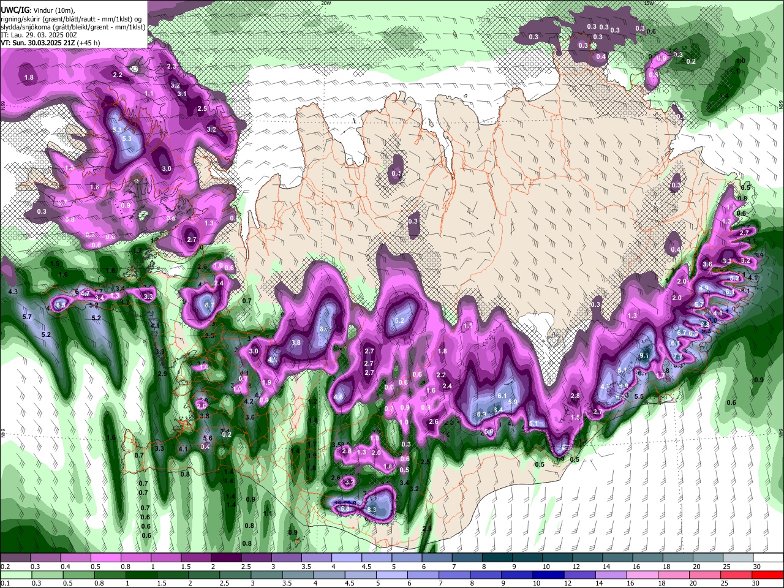This screenshot has width=784, height=588.
Task: Click the 'VT: Sun. 30.03.2025 21Z (+45 h)' line
Action: (x=50, y=43)
